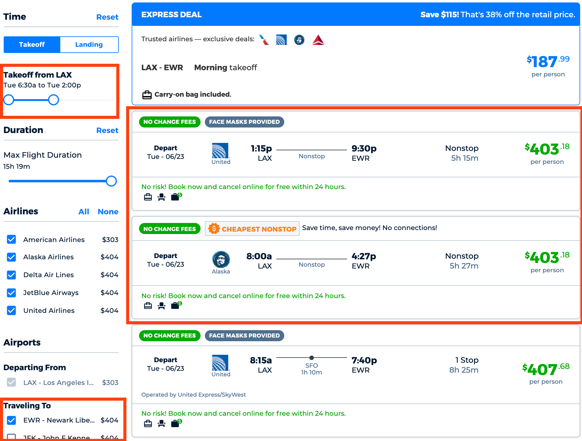This screenshot has height=441, width=582.
Task: Click United logo on 8:15a flight
Action: [221, 363]
